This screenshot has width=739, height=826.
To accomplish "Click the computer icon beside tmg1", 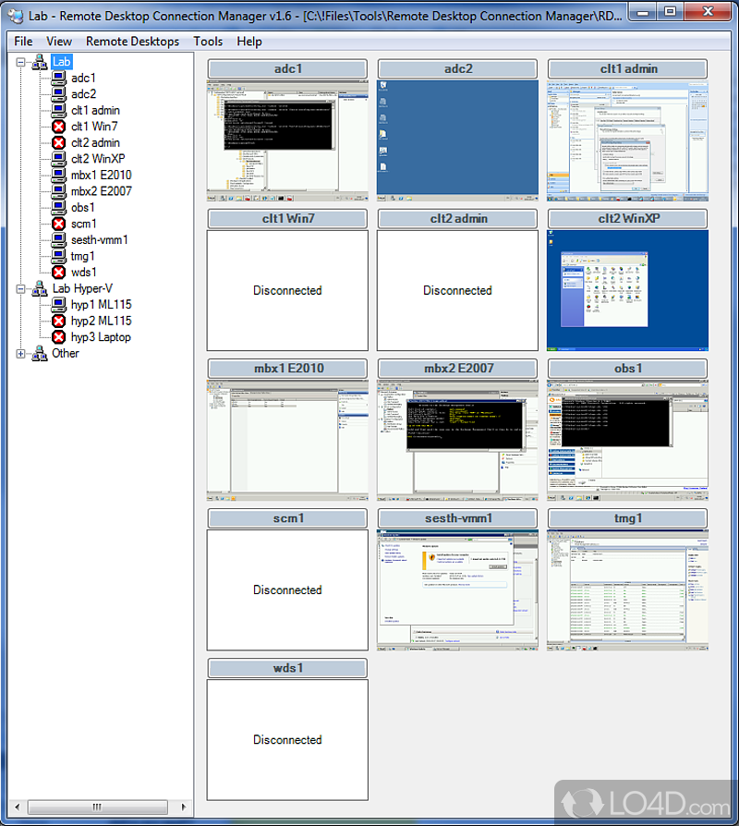I will tap(58, 256).
